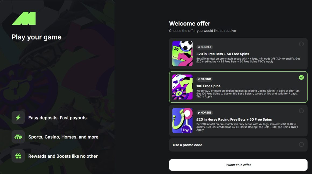Image resolution: width=312 pixels, height=174 pixels.
Task: Click the Use a promo code label
Action: pos(187,145)
